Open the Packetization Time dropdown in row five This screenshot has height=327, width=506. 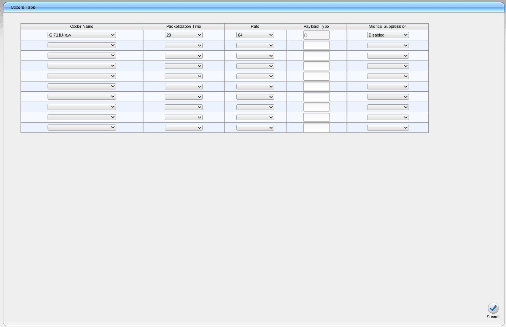coord(184,76)
